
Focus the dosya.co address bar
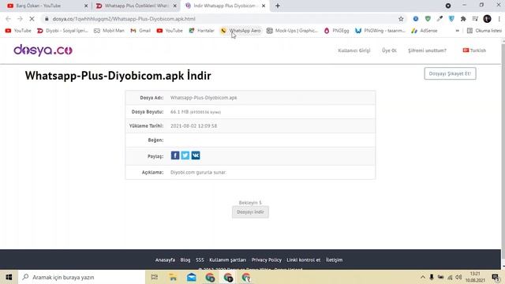coord(223,19)
